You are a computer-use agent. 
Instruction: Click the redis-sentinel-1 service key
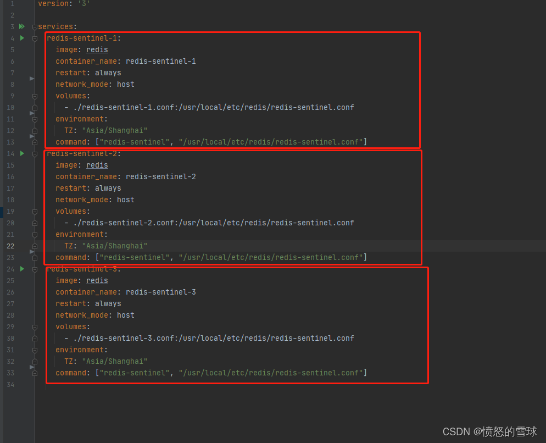click(x=82, y=38)
